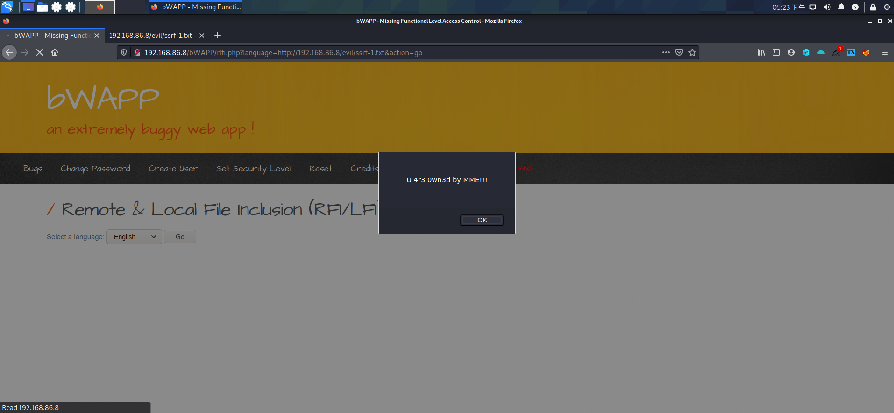Click OK in the alert dialog
The width and height of the screenshot is (894, 413).
tap(482, 220)
